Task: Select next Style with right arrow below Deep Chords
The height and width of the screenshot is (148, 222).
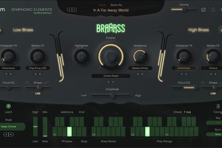Action: [x=11, y=134]
